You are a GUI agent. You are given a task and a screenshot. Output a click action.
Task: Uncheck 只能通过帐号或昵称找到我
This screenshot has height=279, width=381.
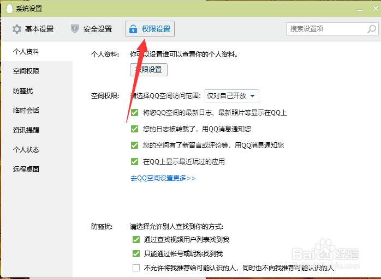[136, 254]
